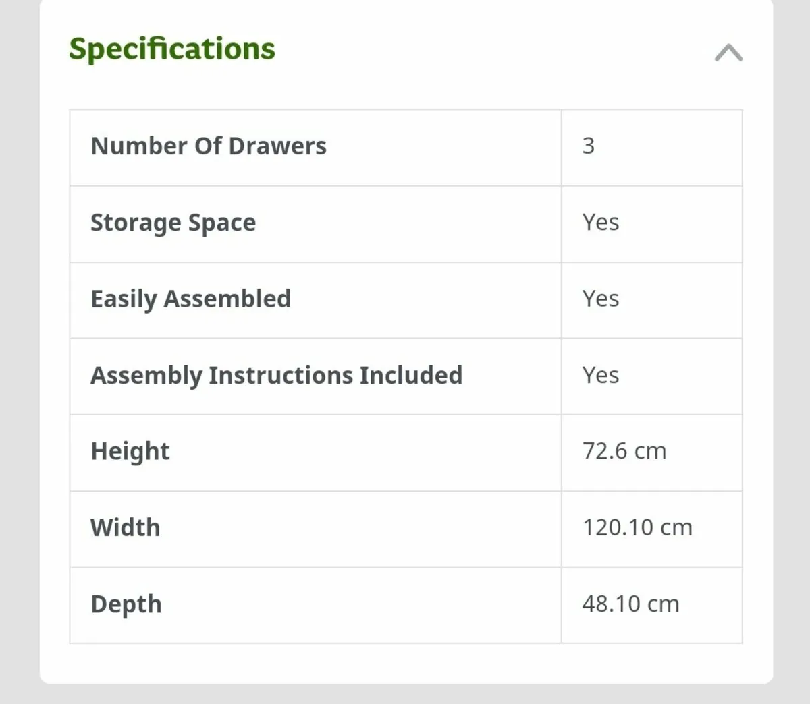Click the drawers value 3

589,146
